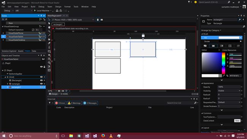247x139 pixels.
Task: Collapse the Brush category
Action: [202, 34]
